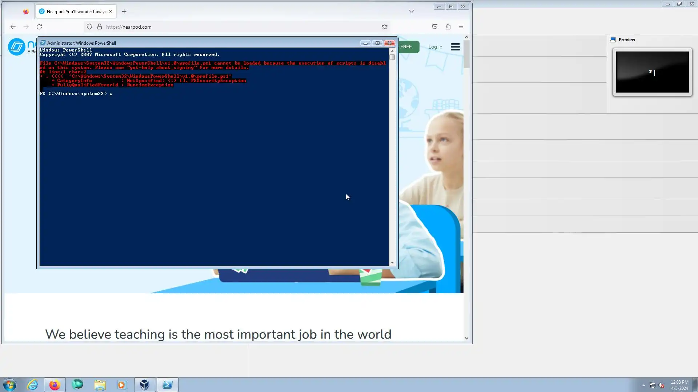Click the Firefox reload page button
This screenshot has width=698, height=392.
(x=39, y=27)
